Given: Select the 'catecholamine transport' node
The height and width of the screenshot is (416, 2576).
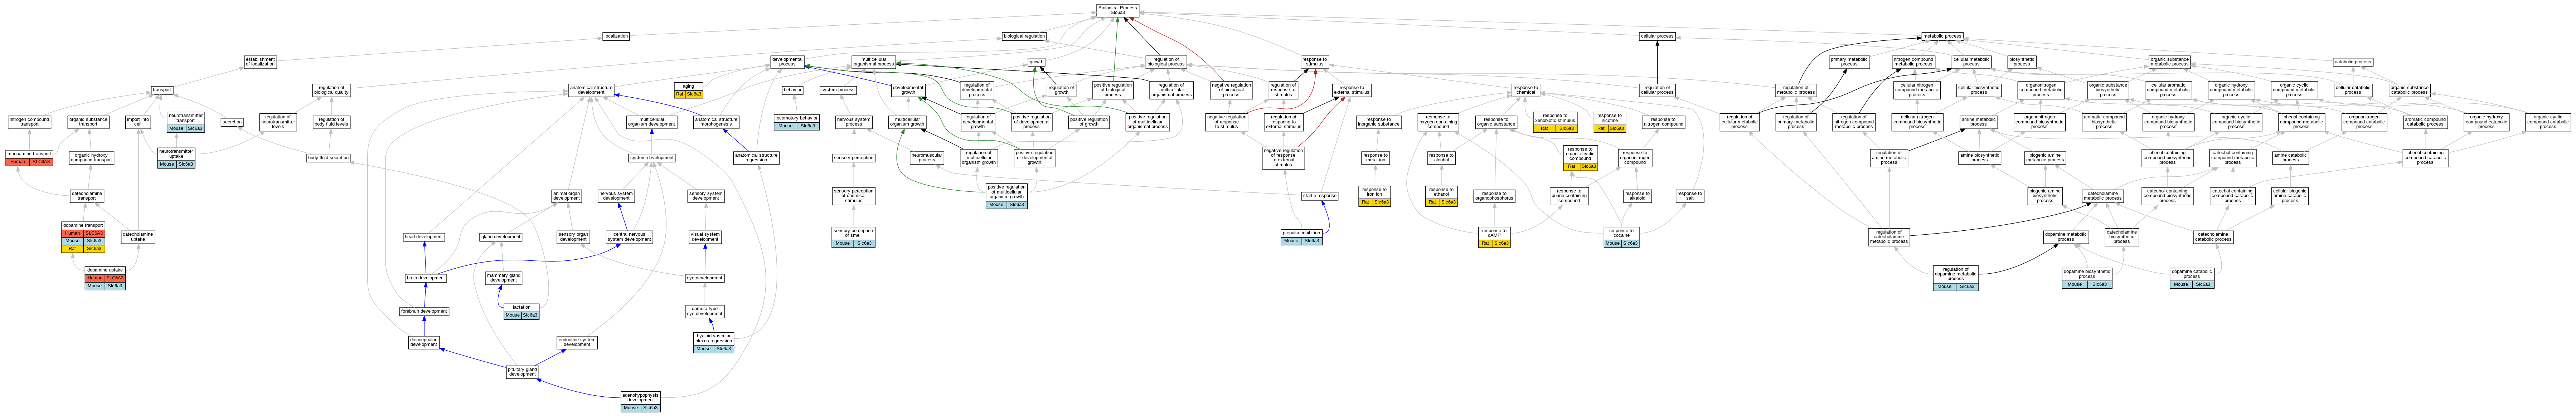Looking at the screenshot, I should pyautogui.click(x=87, y=196).
